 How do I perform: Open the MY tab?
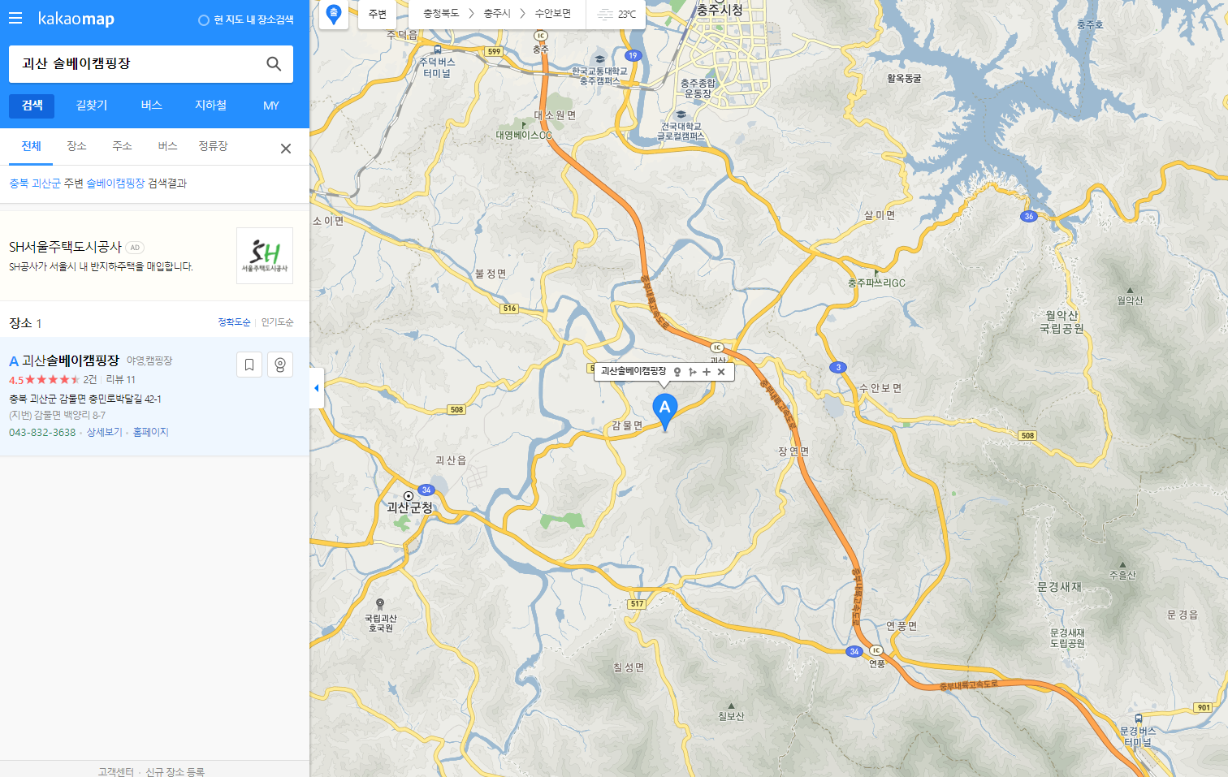[270, 106]
